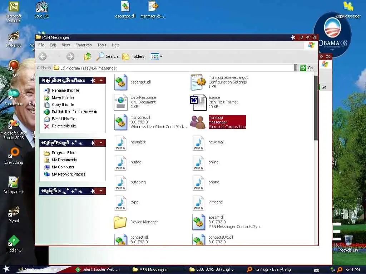Click the Back navigation arrow button

43,56
